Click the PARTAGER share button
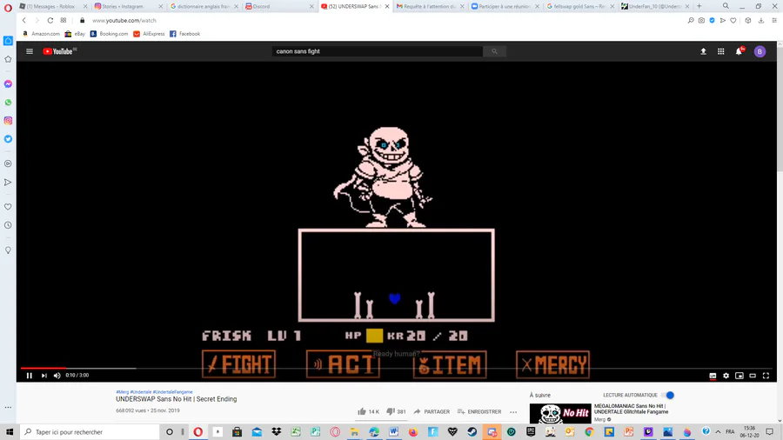Viewport: 783px width, 440px height. [432, 411]
